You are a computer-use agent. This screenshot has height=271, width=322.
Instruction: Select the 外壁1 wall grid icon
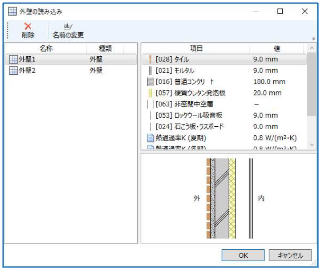pos(13,60)
